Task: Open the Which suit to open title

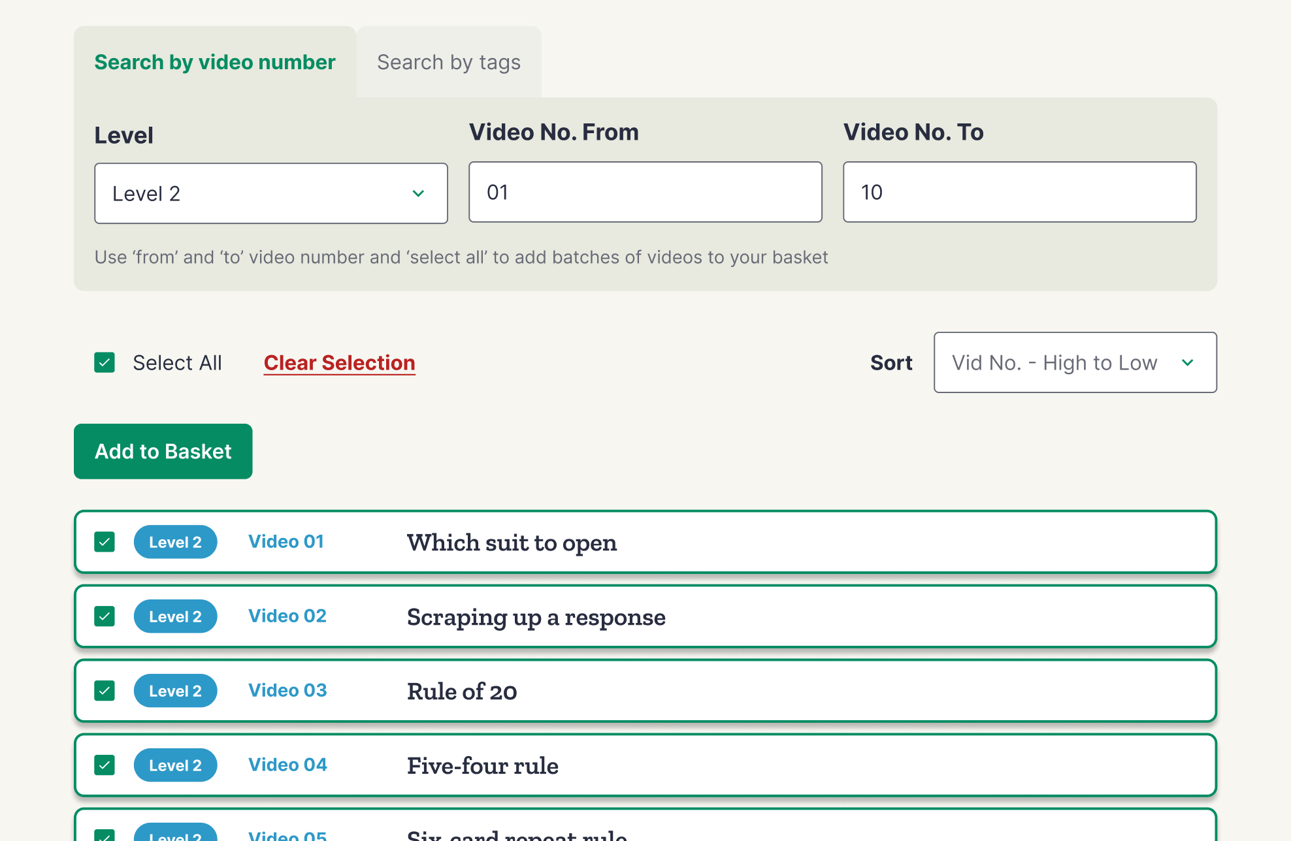Action: point(512,543)
